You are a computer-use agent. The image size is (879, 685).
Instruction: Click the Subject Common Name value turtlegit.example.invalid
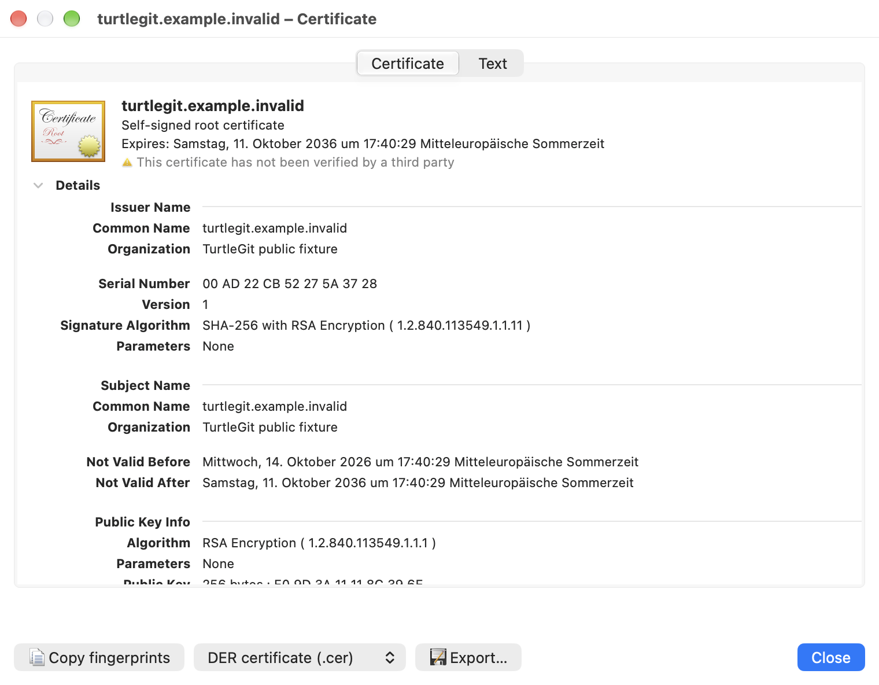click(275, 406)
